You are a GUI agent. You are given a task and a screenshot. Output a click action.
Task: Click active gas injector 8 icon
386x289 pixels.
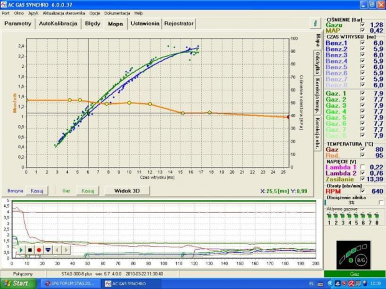coord(377,216)
